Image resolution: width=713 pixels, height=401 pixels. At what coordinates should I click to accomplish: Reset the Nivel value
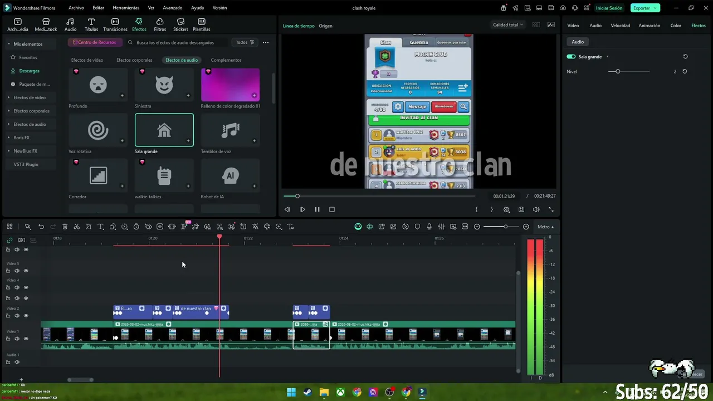click(685, 71)
